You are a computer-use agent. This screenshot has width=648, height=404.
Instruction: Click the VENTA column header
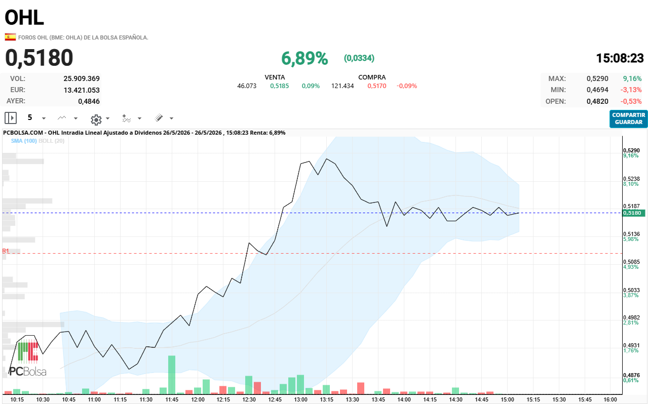(x=275, y=77)
